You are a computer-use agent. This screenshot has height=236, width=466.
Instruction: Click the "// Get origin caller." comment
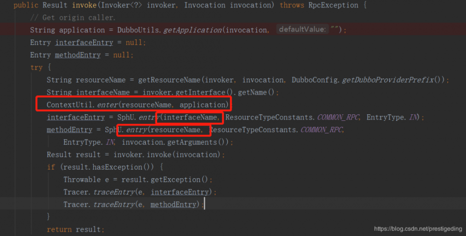tap(73, 18)
